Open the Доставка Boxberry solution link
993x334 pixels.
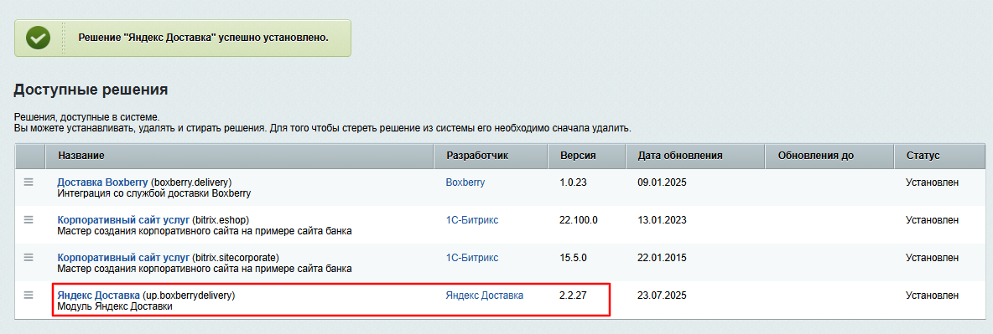pyautogui.click(x=102, y=182)
